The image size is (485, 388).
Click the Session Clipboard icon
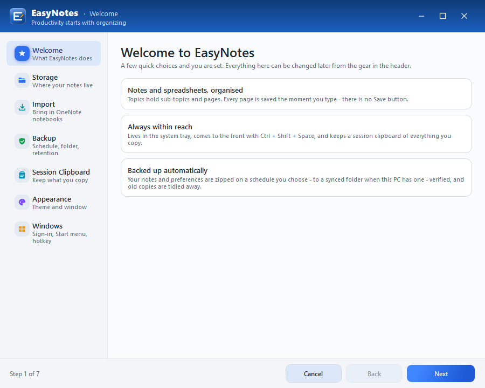point(22,175)
